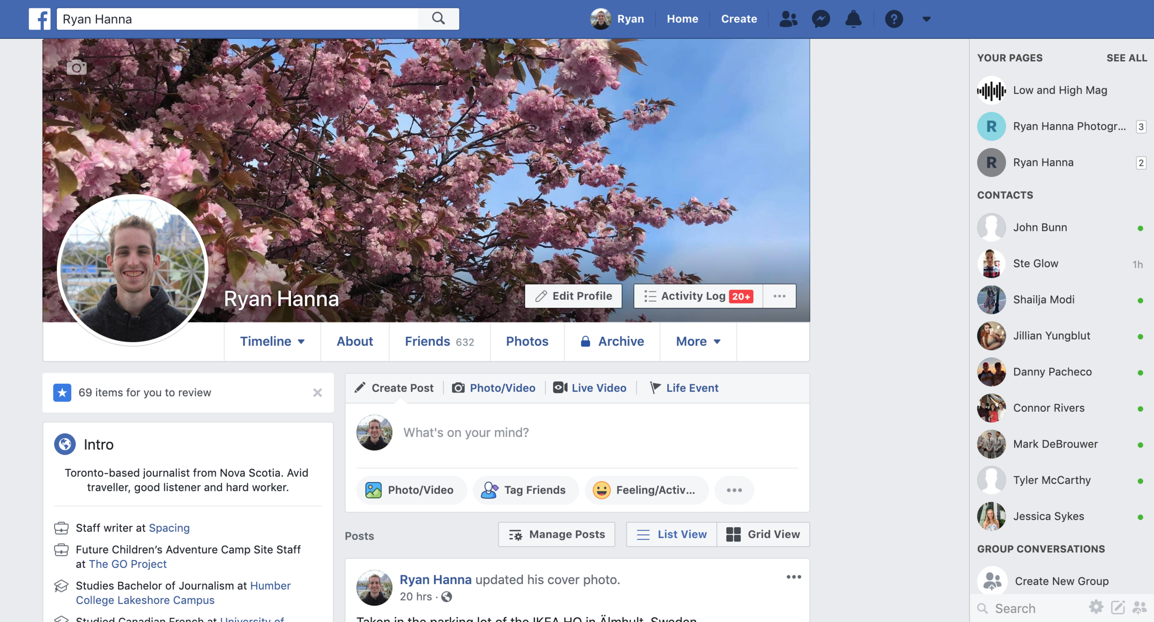1154x622 pixels.
Task: Click the search magnifier button
Action: pyautogui.click(x=439, y=19)
